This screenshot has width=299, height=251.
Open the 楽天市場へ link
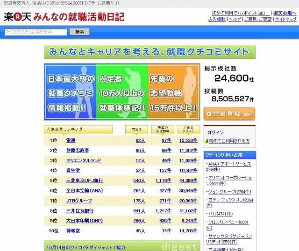(x=285, y=13)
